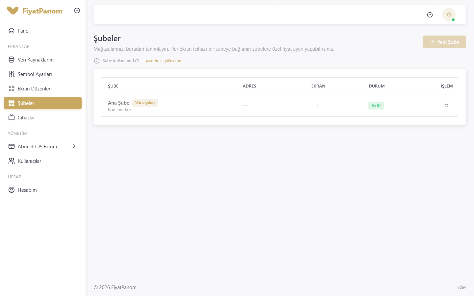Screen dimensions: 474x296
Task: Click the Sembol Ayarları sliders icon
Action: [12, 74]
